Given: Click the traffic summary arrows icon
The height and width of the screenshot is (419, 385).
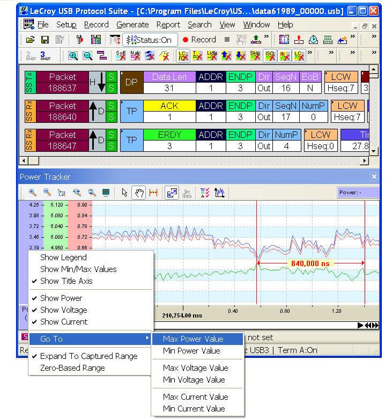Looking at the screenshot, I should click(342, 40).
